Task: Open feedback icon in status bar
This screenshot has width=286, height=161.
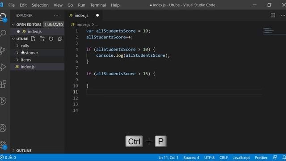Action: tap(275, 157)
